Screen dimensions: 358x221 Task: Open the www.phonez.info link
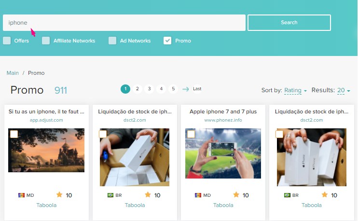coord(223,120)
